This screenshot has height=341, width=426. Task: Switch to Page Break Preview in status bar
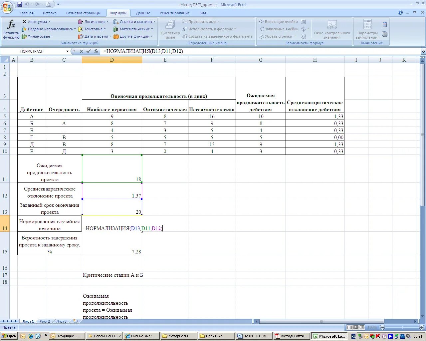pyautogui.click(x=362, y=328)
